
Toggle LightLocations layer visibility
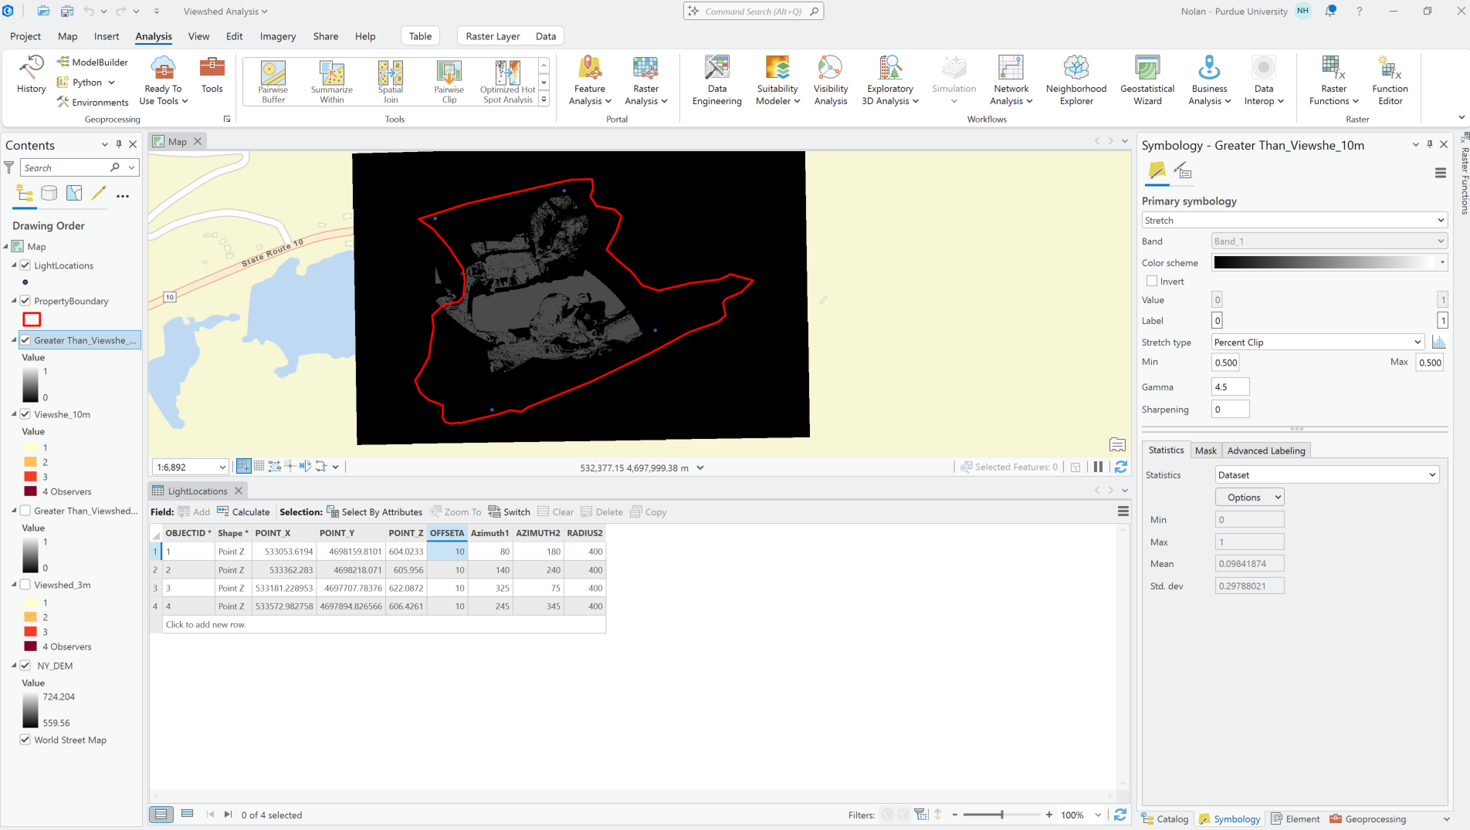pos(25,265)
